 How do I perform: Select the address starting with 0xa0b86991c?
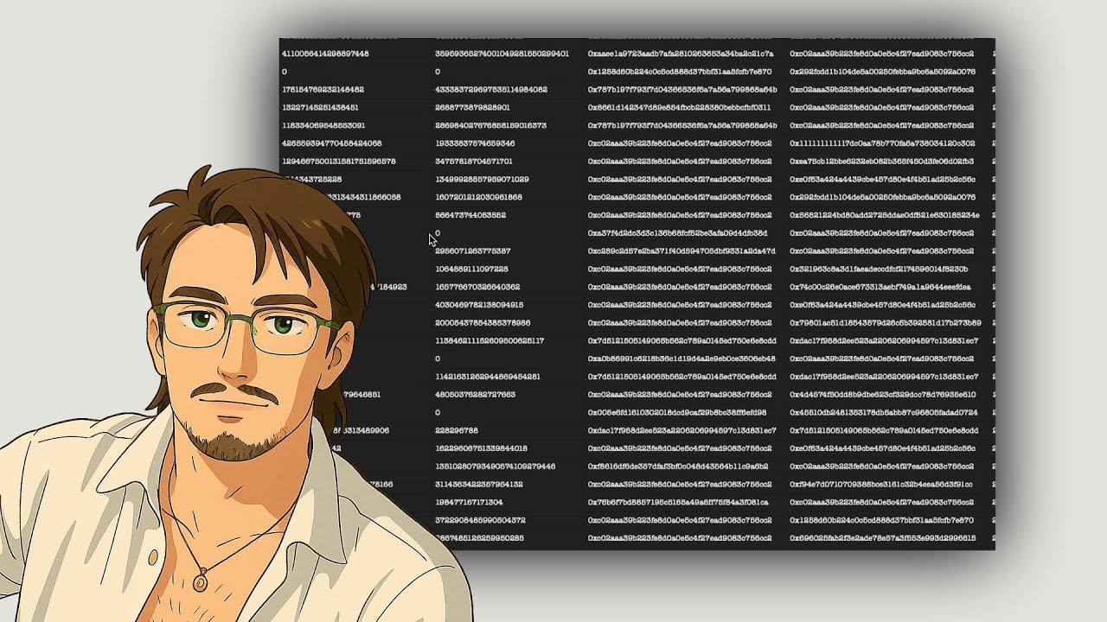pyautogui.click(x=681, y=359)
